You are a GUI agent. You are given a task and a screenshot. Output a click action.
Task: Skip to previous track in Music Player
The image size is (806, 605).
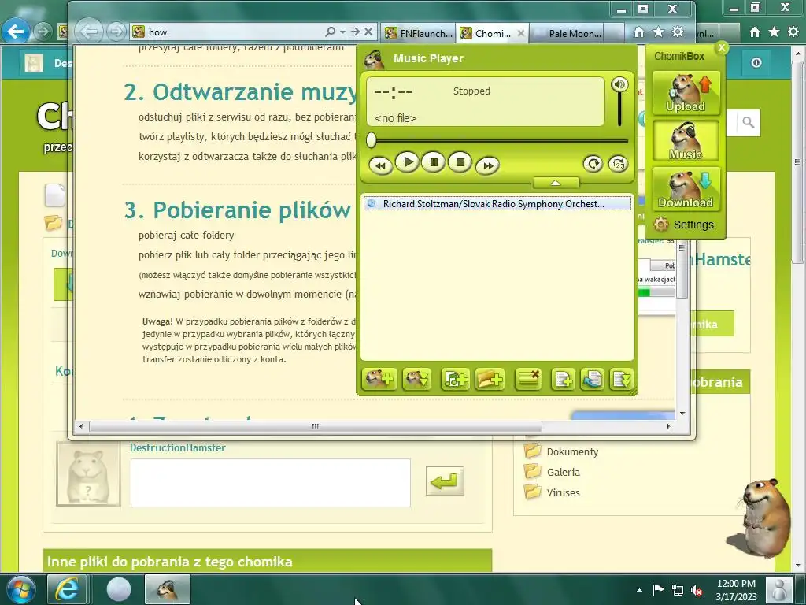[380, 165]
